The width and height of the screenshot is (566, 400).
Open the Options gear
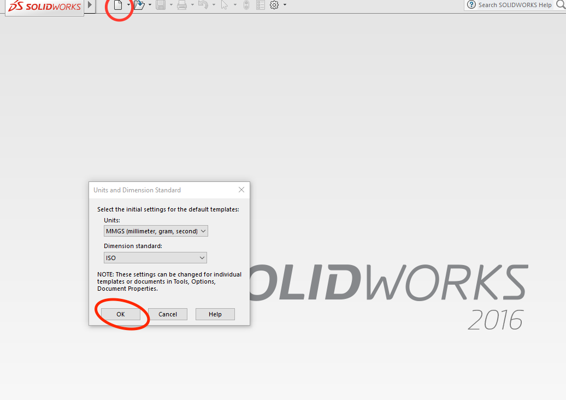(275, 5)
